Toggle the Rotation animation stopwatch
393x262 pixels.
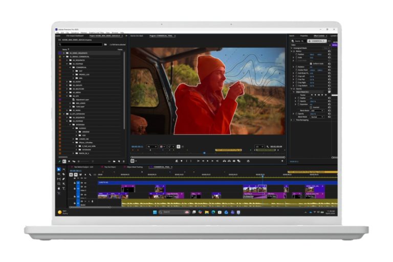[296, 67]
